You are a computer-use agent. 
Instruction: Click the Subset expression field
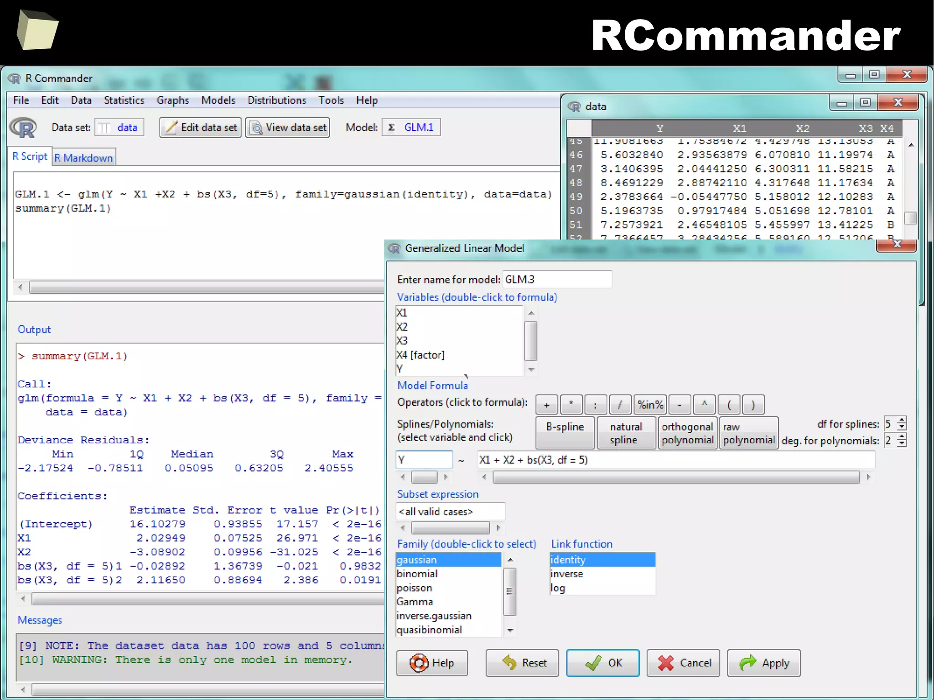(451, 512)
